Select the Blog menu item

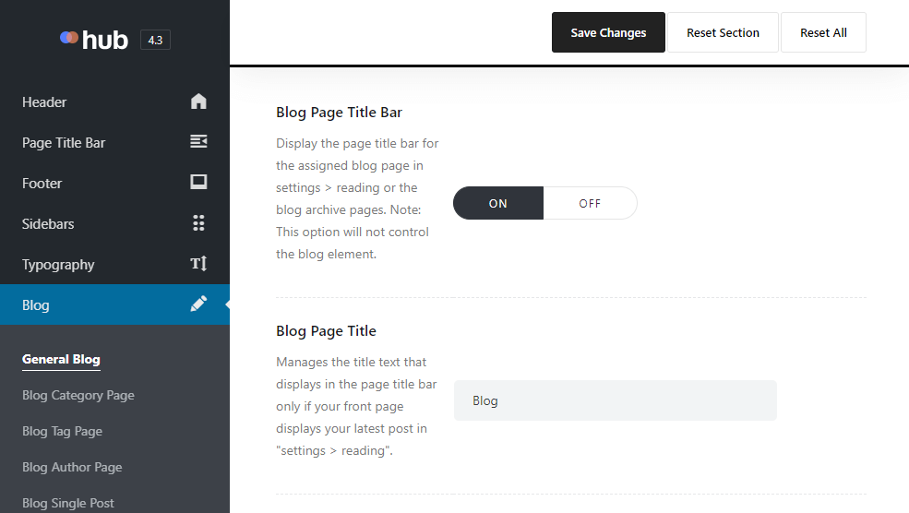114,304
